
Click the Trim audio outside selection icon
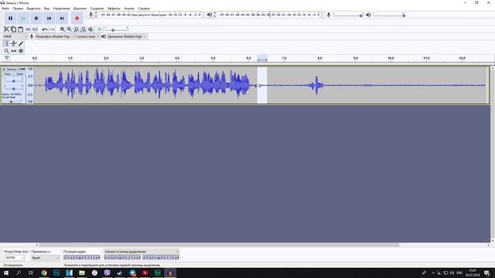(x=28, y=29)
